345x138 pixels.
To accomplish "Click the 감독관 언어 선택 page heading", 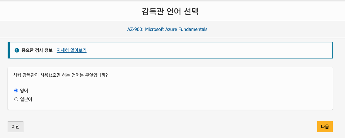I will click(x=170, y=11).
